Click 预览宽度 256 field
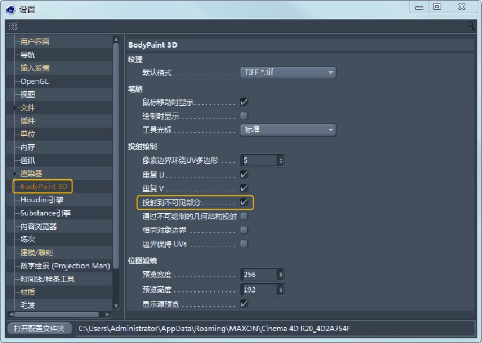This screenshot has height=343, width=482. click(x=259, y=275)
